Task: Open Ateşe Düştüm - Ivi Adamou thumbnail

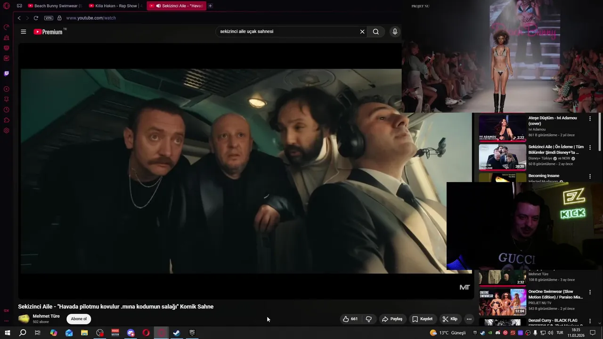Action: pyautogui.click(x=503, y=129)
